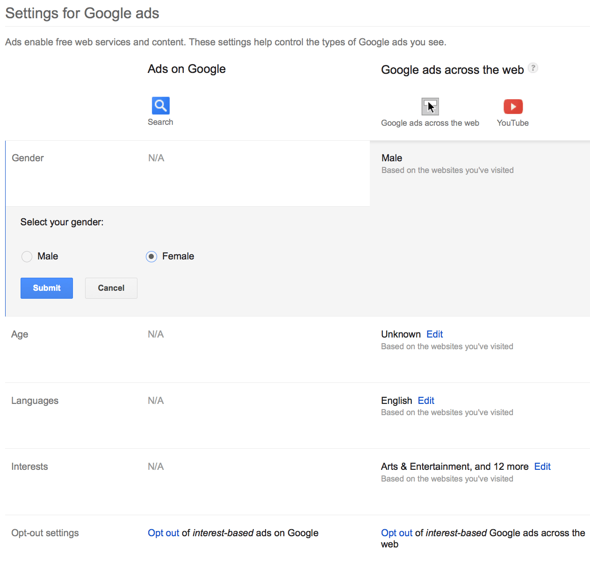The width and height of the screenshot is (590, 561).
Task: Click the Search text label under the icon
Action: (160, 122)
